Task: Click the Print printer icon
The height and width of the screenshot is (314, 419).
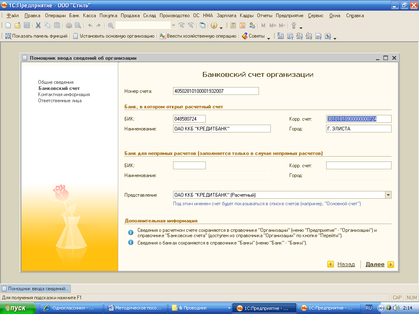Action: click(69, 25)
